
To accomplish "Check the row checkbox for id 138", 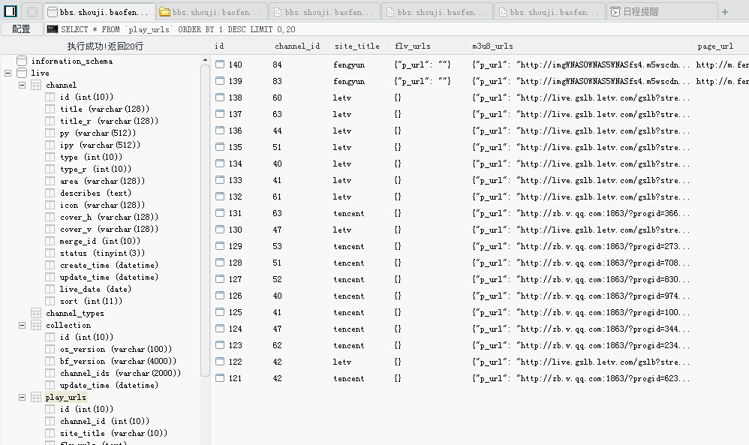I will coord(220,98).
